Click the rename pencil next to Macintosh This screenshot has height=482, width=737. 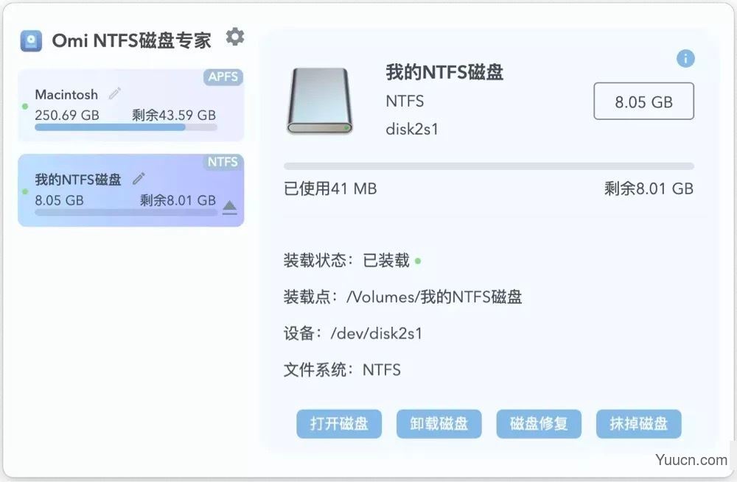pyautogui.click(x=114, y=93)
